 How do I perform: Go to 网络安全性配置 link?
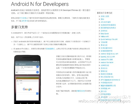(106, 74)
